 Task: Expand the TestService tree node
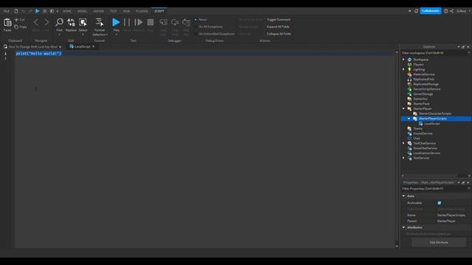[403, 158]
